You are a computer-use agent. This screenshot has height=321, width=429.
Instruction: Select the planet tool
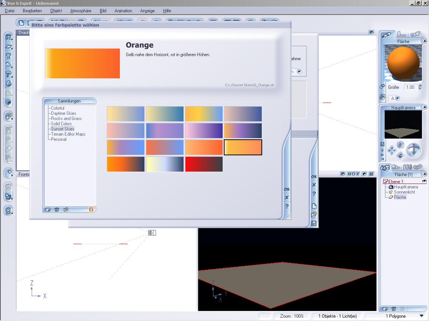point(9,103)
